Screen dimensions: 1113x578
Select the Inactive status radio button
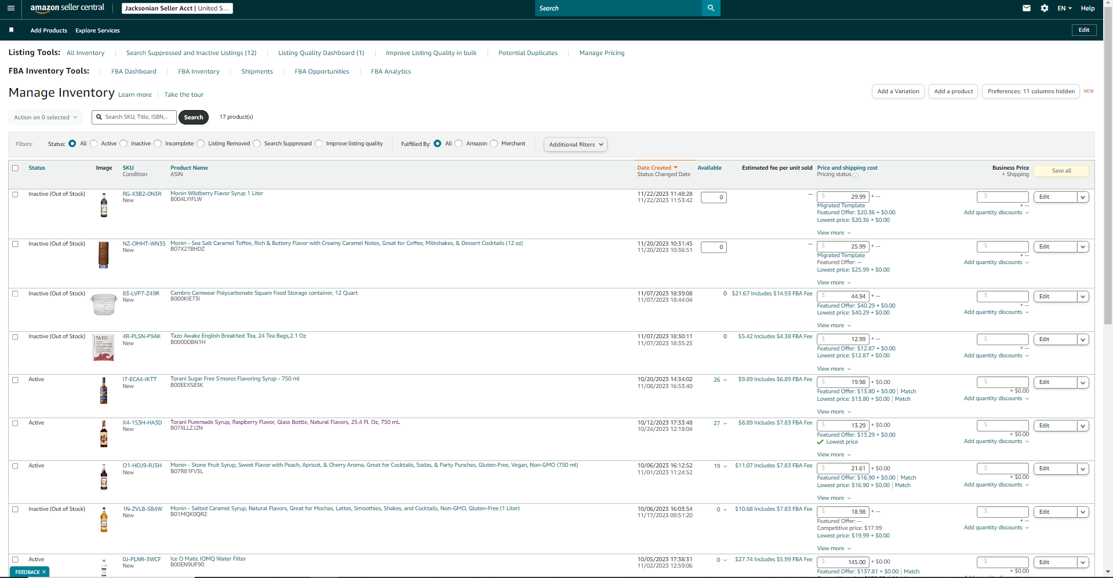click(123, 144)
